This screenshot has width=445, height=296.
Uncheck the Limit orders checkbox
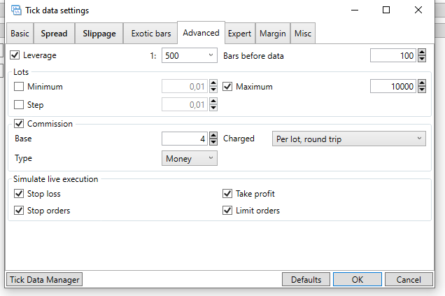(227, 211)
